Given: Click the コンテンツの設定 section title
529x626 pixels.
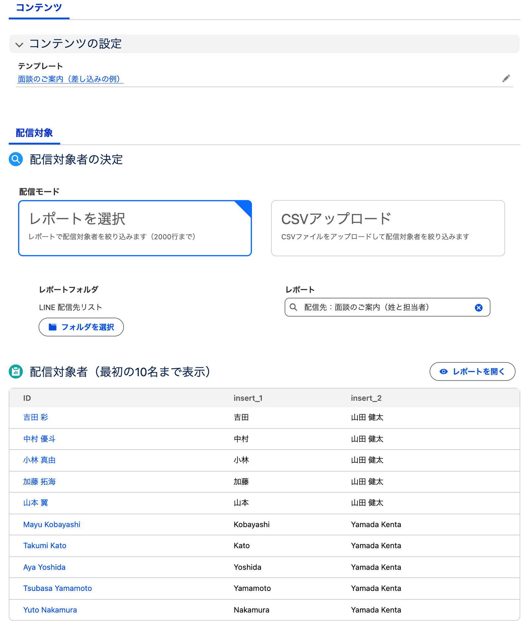Looking at the screenshot, I should 75,44.
